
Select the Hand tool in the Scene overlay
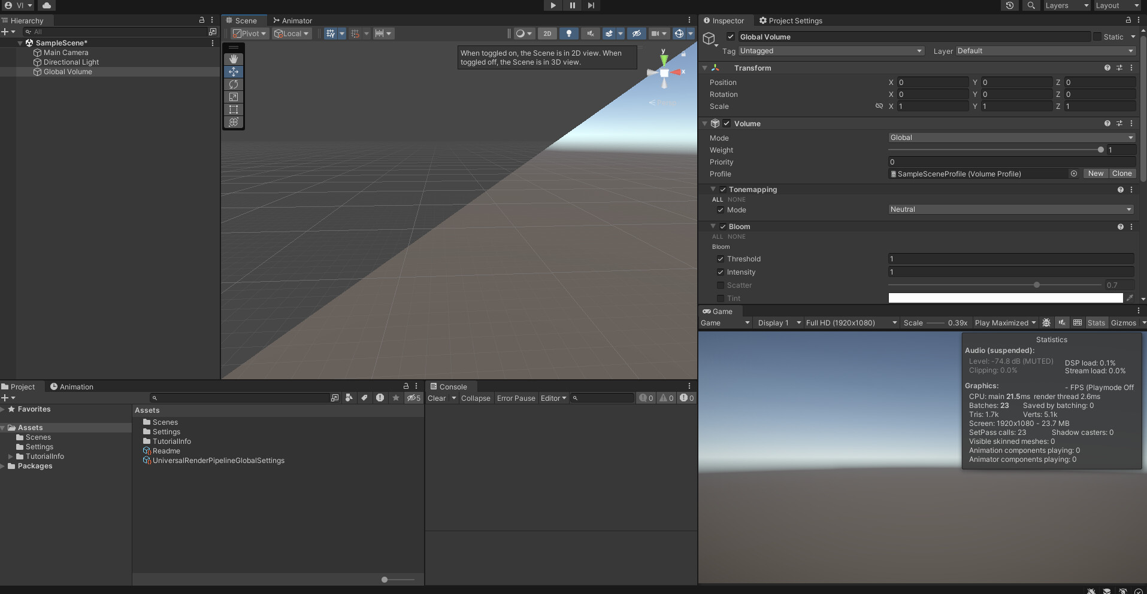click(x=233, y=59)
